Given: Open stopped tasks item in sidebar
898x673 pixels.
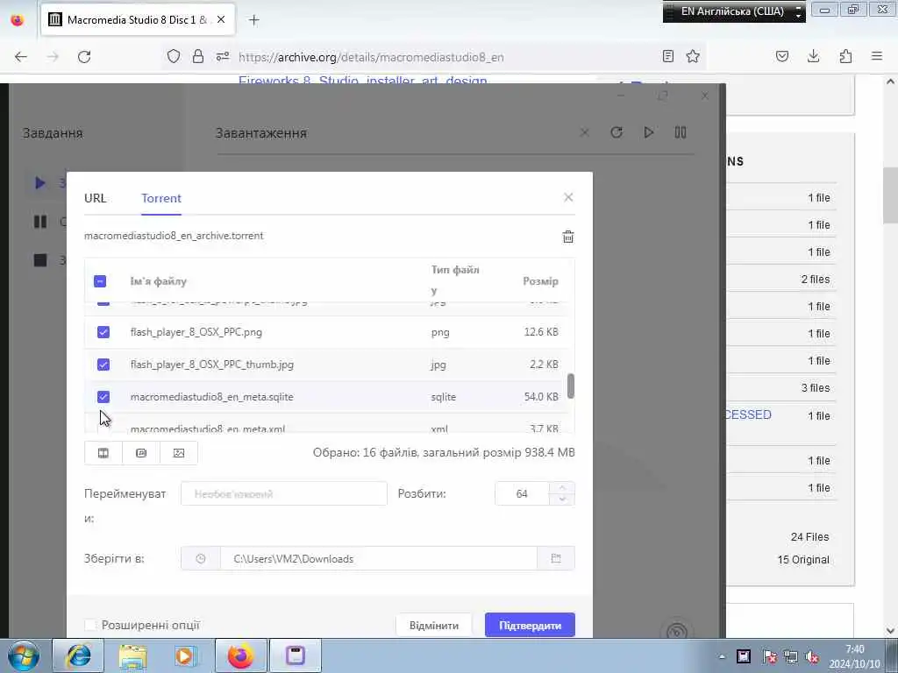Looking at the screenshot, I should pos(40,260).
